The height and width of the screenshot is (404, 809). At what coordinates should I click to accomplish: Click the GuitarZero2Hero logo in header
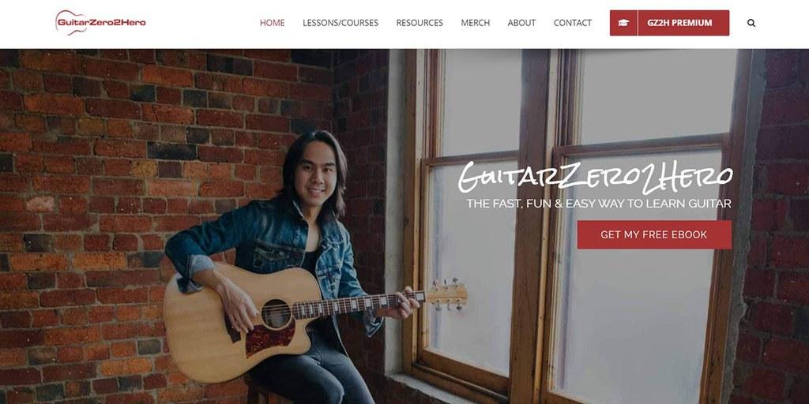coord(100,23)
